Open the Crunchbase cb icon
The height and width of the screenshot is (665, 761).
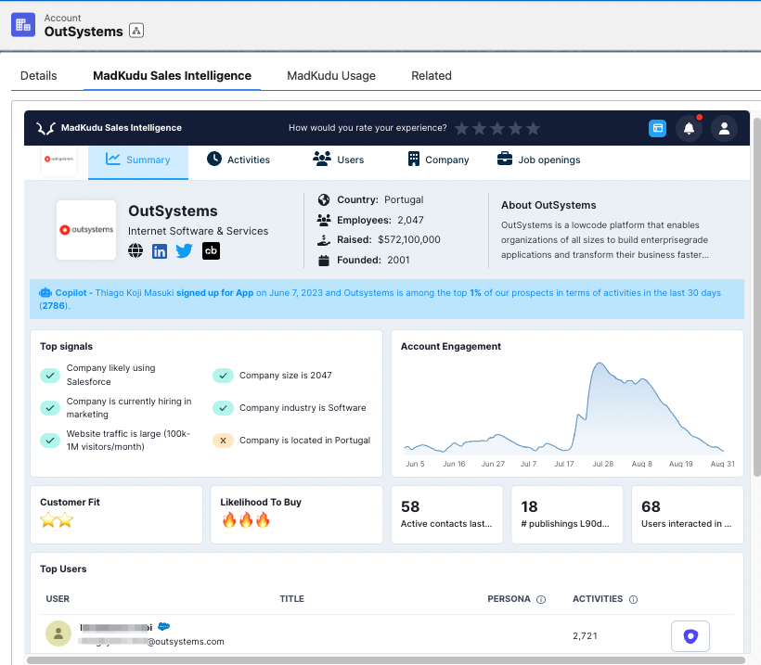(x=211, y=250)
